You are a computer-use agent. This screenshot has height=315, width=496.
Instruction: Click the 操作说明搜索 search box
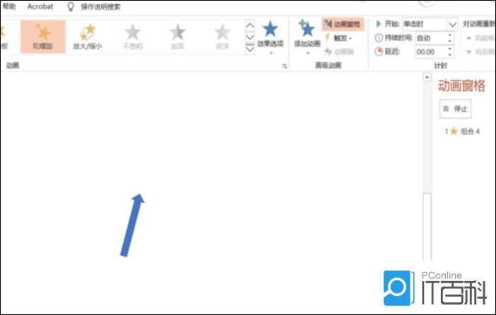pyautogui.click(x=100, y=6)
